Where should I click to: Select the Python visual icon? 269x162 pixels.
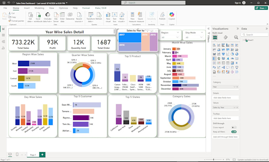pyautogui.click(x=214, y=68)
